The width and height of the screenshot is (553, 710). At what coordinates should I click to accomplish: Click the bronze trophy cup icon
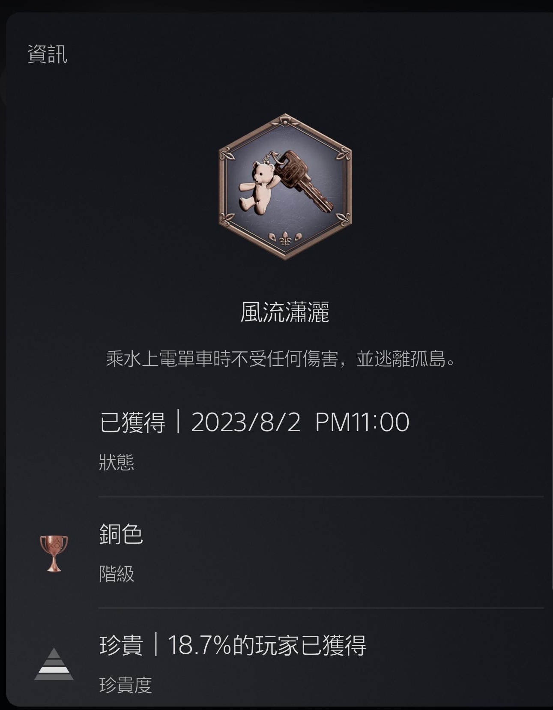tap(54, 553)
